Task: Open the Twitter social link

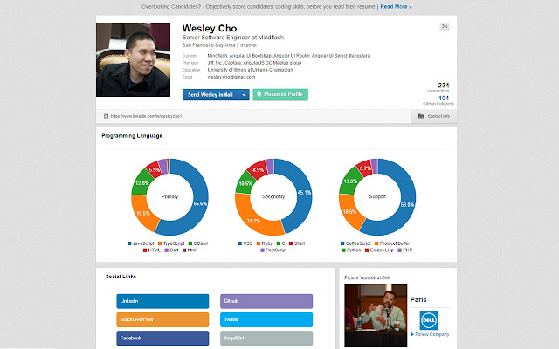Action: 266,319
